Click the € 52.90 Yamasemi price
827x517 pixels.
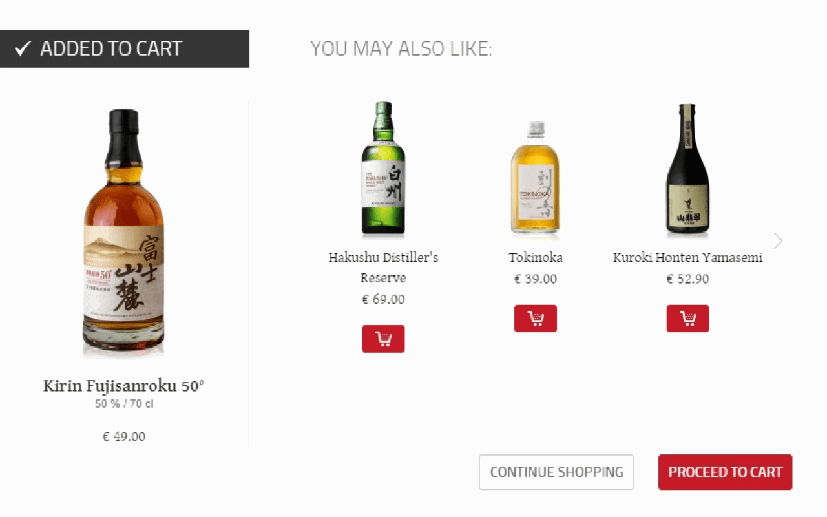[x=687, y=279]
